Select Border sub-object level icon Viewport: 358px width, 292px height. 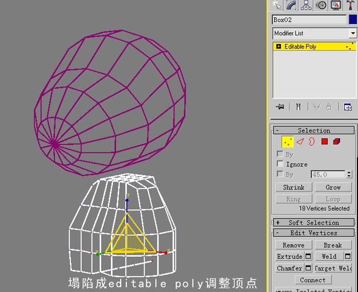click(x=311, y=141)
